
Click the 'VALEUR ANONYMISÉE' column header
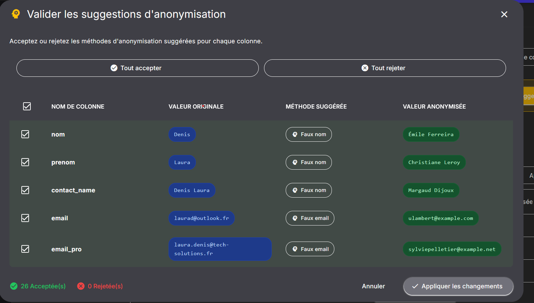(x=434, y=106)
